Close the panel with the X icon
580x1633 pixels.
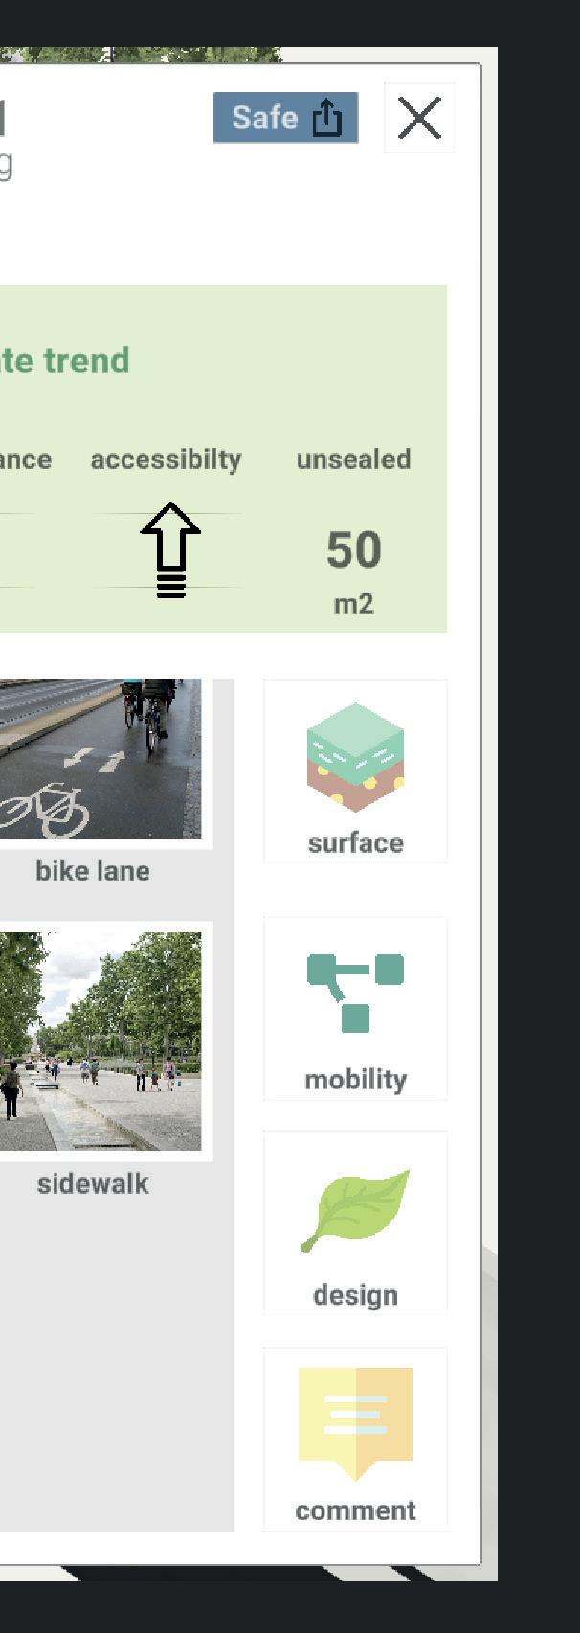click(419, 118)
